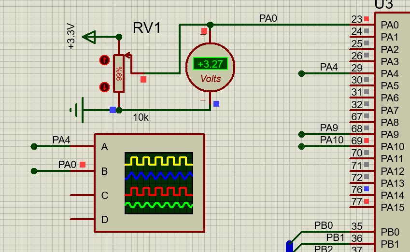Select the PA0 terminal left of oscilloscope

tap(34, 171)
